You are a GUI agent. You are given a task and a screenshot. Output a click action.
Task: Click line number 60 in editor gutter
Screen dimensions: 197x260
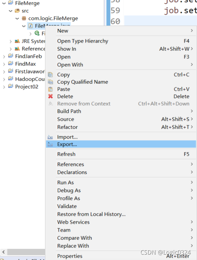tap(115, 21)
